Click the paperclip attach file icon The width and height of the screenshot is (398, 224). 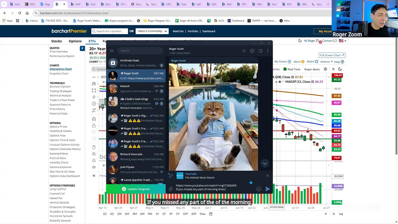(171, 189)
